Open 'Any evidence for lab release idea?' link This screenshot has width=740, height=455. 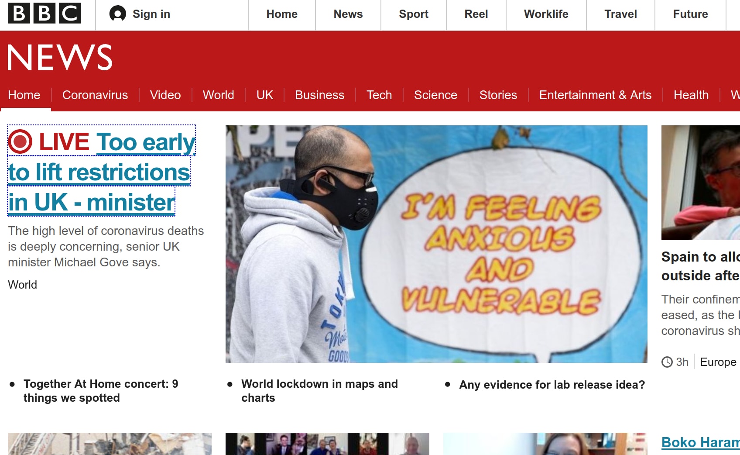(552, 385)
